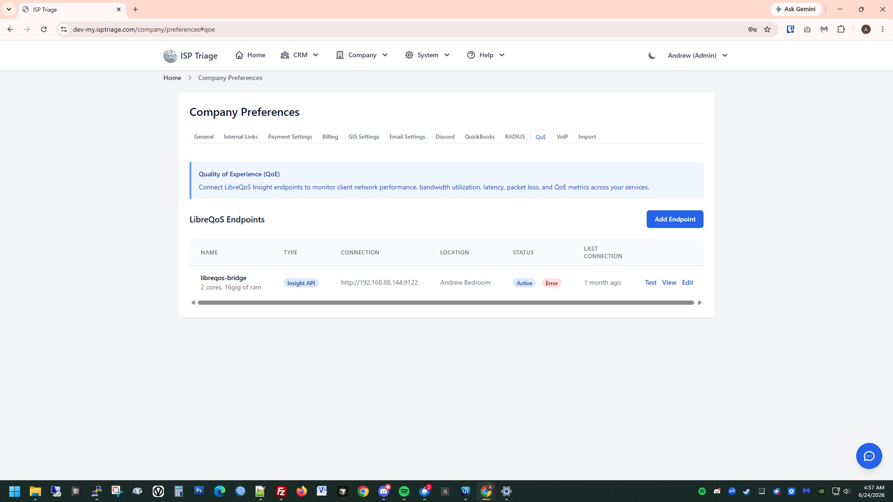Switch to the Discord tab
This screenshot has height=502, width=893.
[445, 137]
